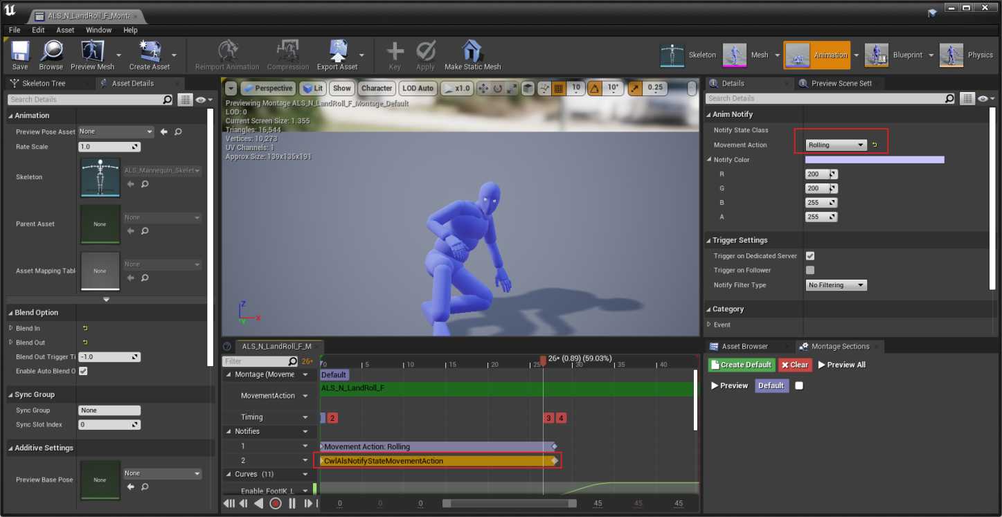Viewport: 1002px width, 517px height.
Task: Open the Window menu
Action: (x=98, y=30)
